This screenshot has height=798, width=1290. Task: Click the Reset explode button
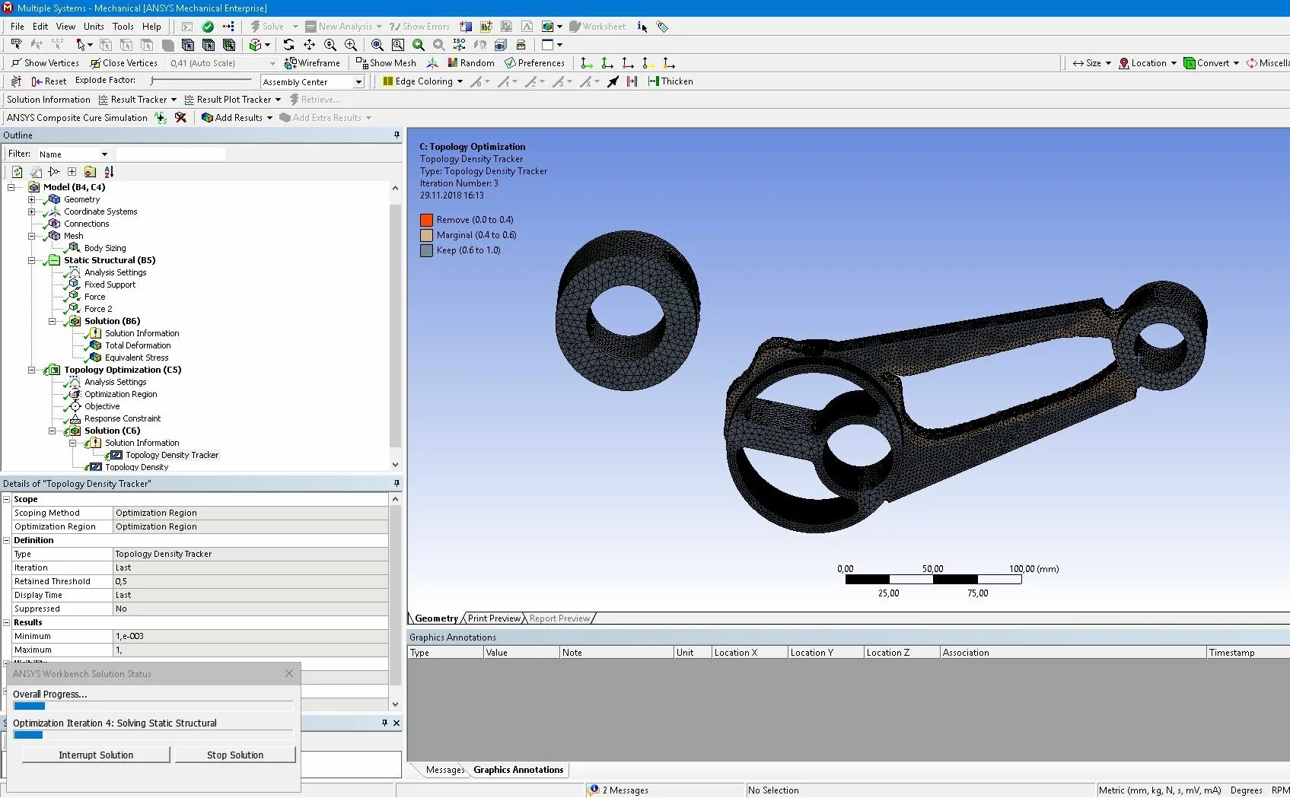coord(49,81)
